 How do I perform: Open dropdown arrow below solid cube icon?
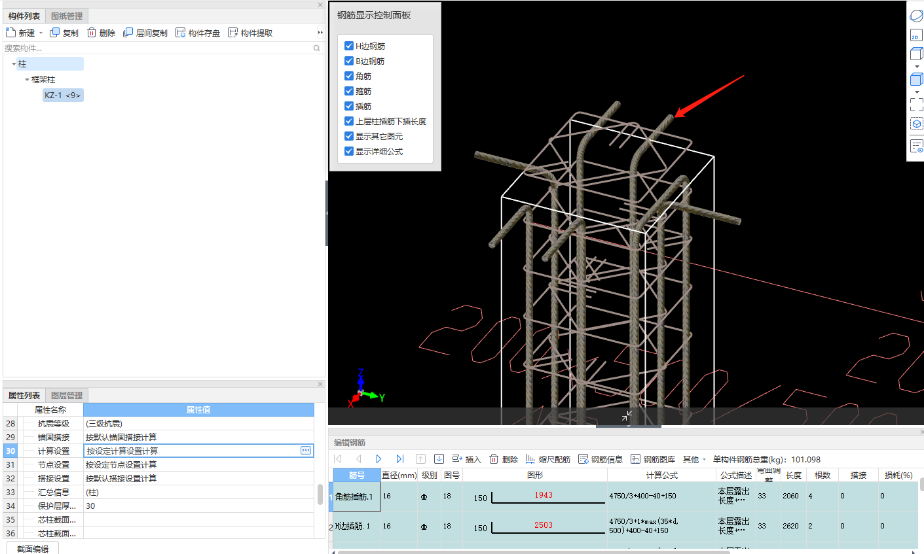click(917, 92)
